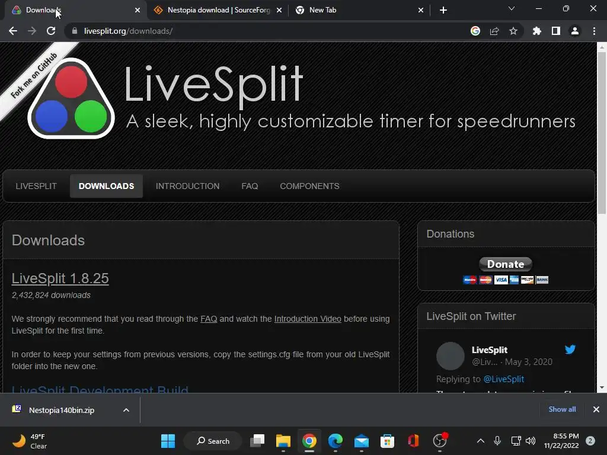The height and width of the screenshot is (455, 607).
Task: Expand the Nestopia140bin.zip download options chevron
Action: tap(126, 410)
